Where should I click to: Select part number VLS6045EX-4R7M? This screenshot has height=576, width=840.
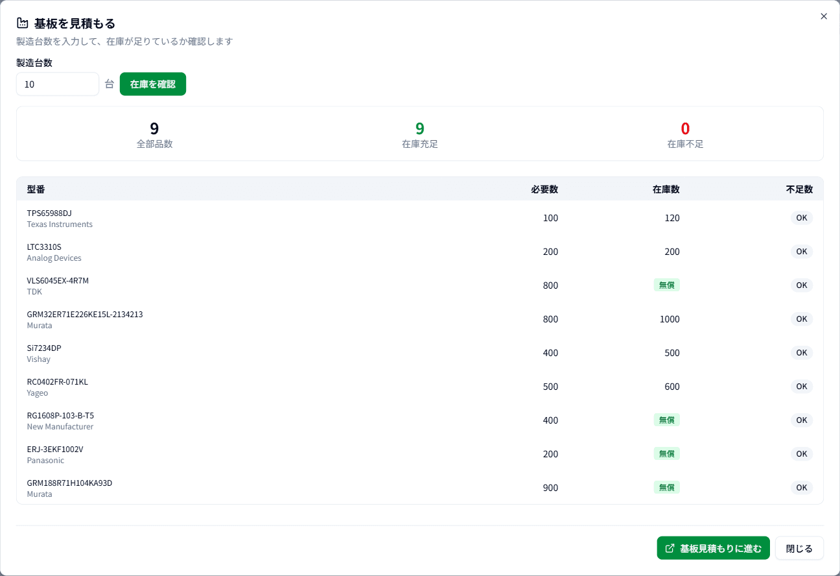pyautogui.click(x=58, y=280)
